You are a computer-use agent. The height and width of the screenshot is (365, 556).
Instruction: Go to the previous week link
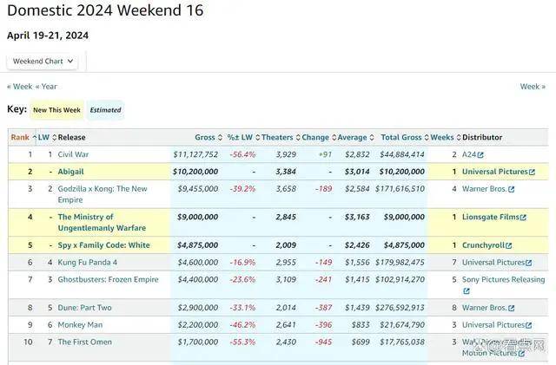[x=20, y=87]
